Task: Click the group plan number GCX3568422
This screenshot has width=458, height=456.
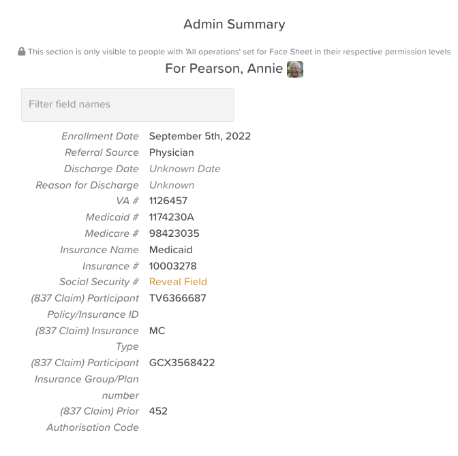Action: tap(182, 363)
